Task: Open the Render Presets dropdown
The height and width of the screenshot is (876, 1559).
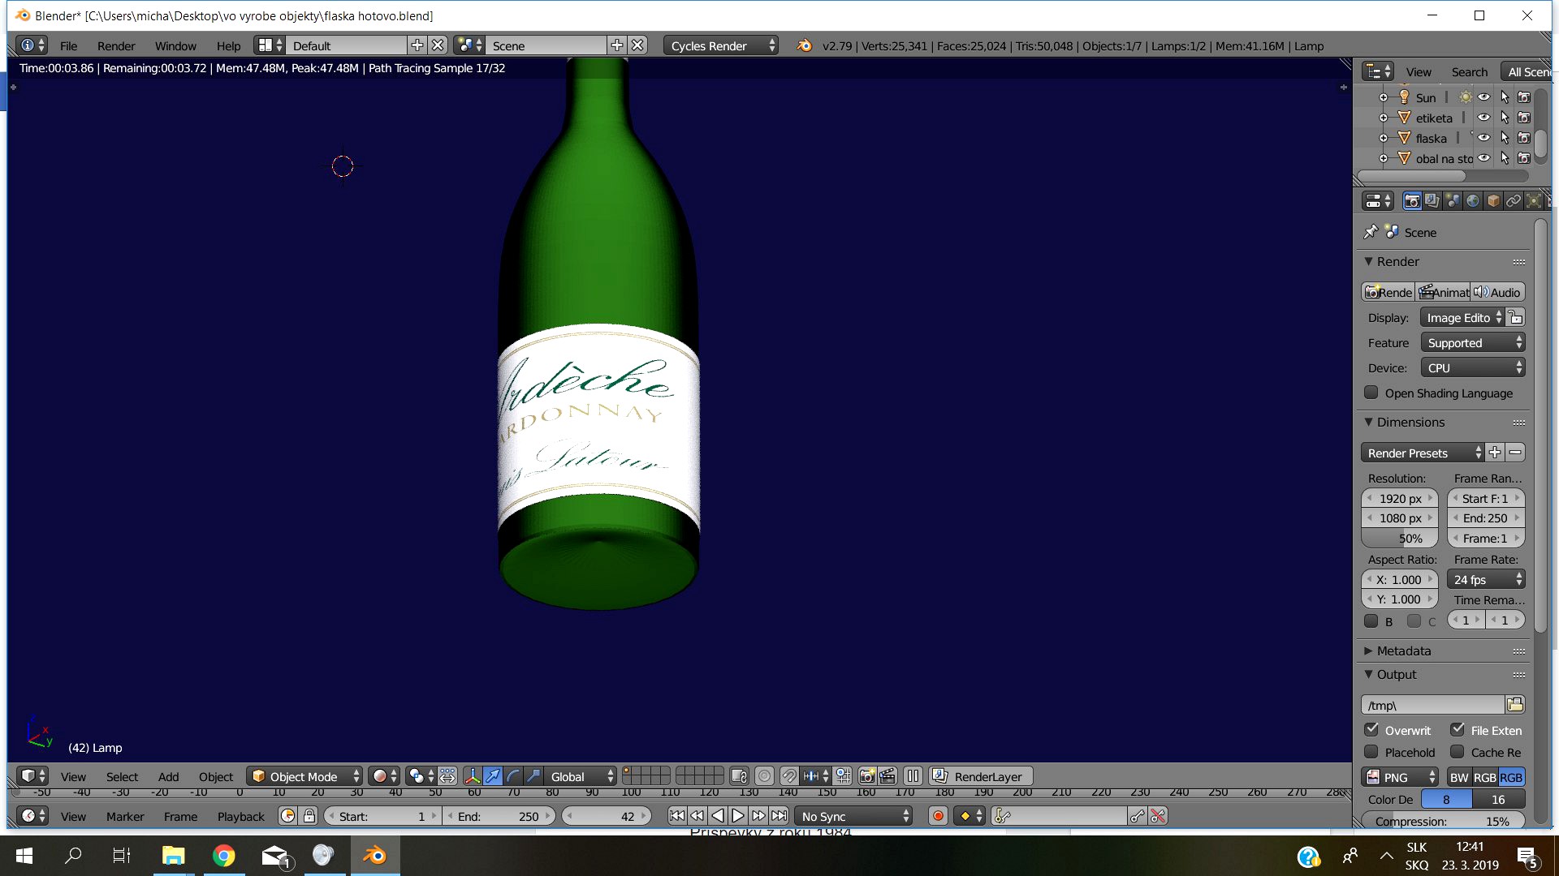Action: pos(1423,453)
